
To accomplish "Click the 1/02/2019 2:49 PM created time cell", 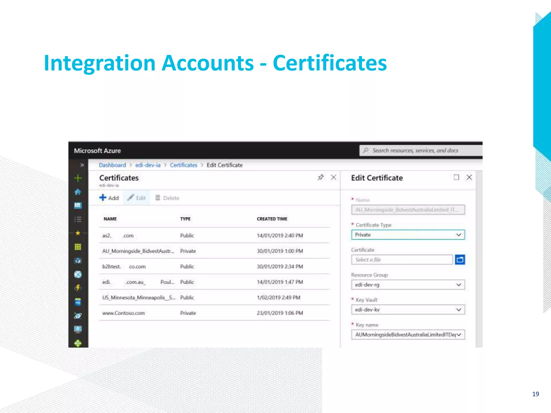I will (278, 298).
